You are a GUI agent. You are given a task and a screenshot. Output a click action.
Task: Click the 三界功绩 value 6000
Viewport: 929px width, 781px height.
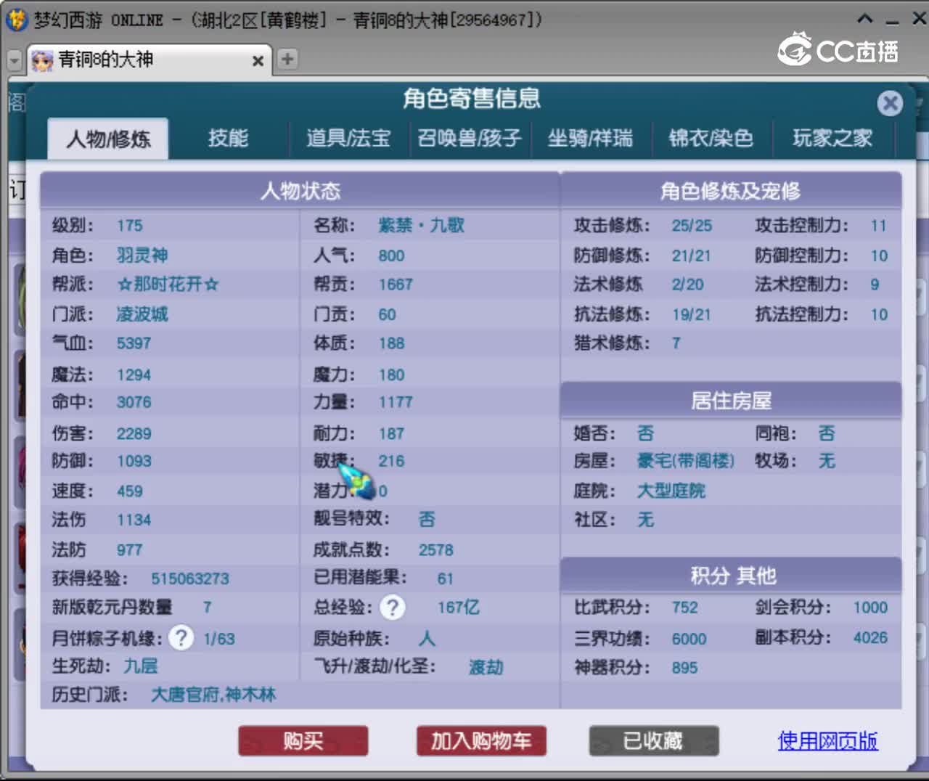(x=689, y=639)
